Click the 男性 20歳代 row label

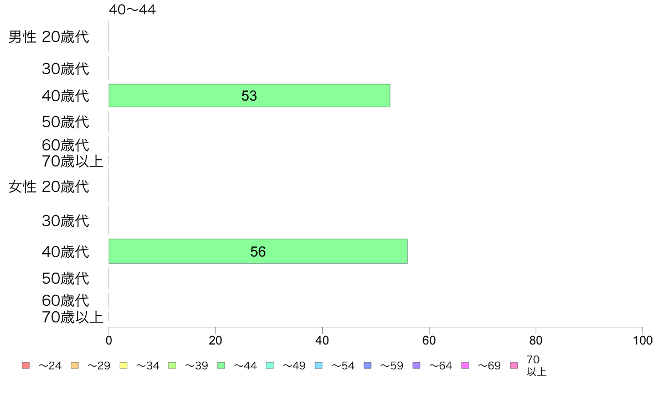(49, 37)
